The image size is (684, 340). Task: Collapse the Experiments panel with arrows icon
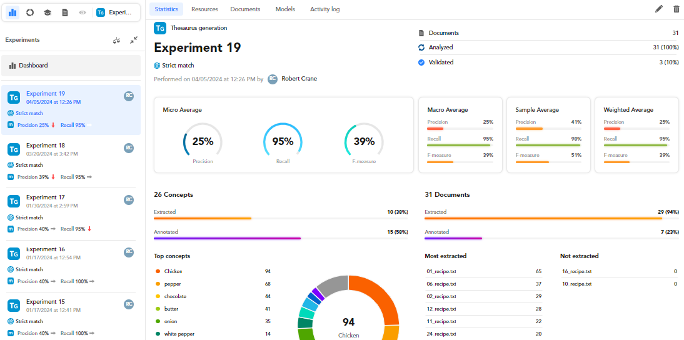click(134, 40)
